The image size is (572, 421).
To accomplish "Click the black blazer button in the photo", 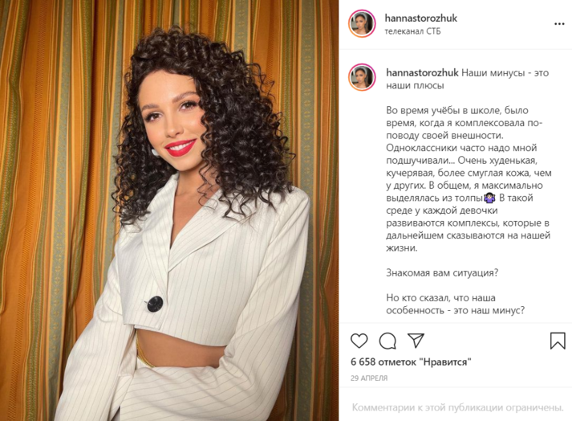I will pos(155,304).
